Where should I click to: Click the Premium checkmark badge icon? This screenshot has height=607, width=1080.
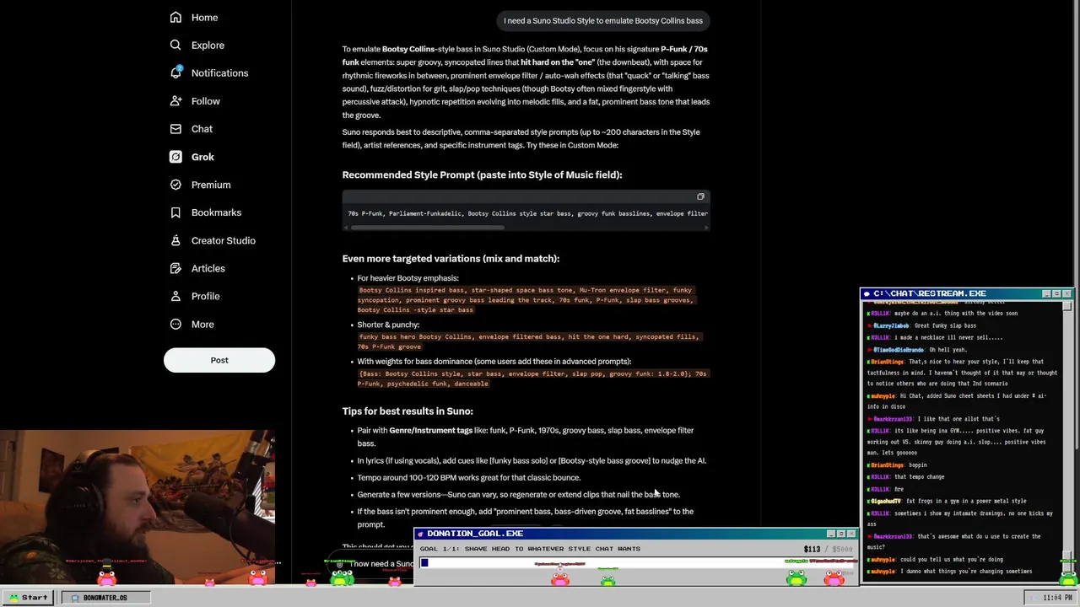coord(175,184)
